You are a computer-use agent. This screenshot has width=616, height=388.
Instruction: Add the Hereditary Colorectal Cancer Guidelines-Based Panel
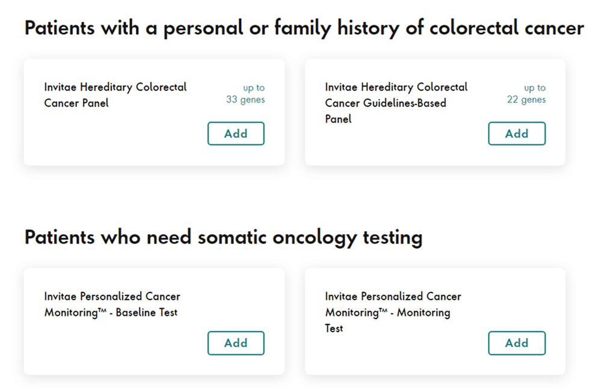(x=517, y=133)
